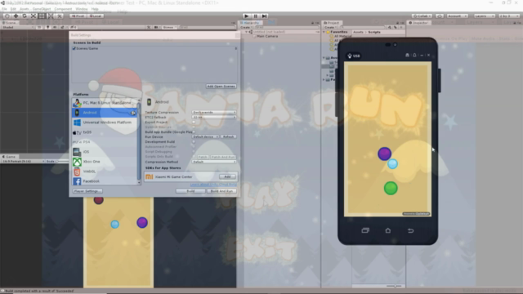Viewport: 523px width, 294px height.
Task: Click the bell icon on phone window
Action: click(x=414, y=55)
